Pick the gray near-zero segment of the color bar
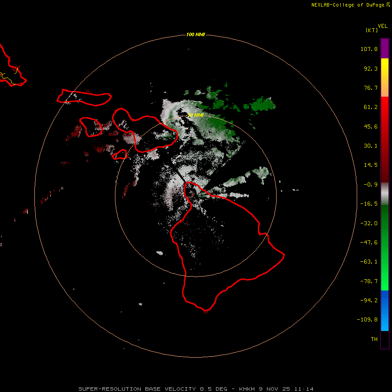This screenshot has height=392, width=392. tap(385, 193)
